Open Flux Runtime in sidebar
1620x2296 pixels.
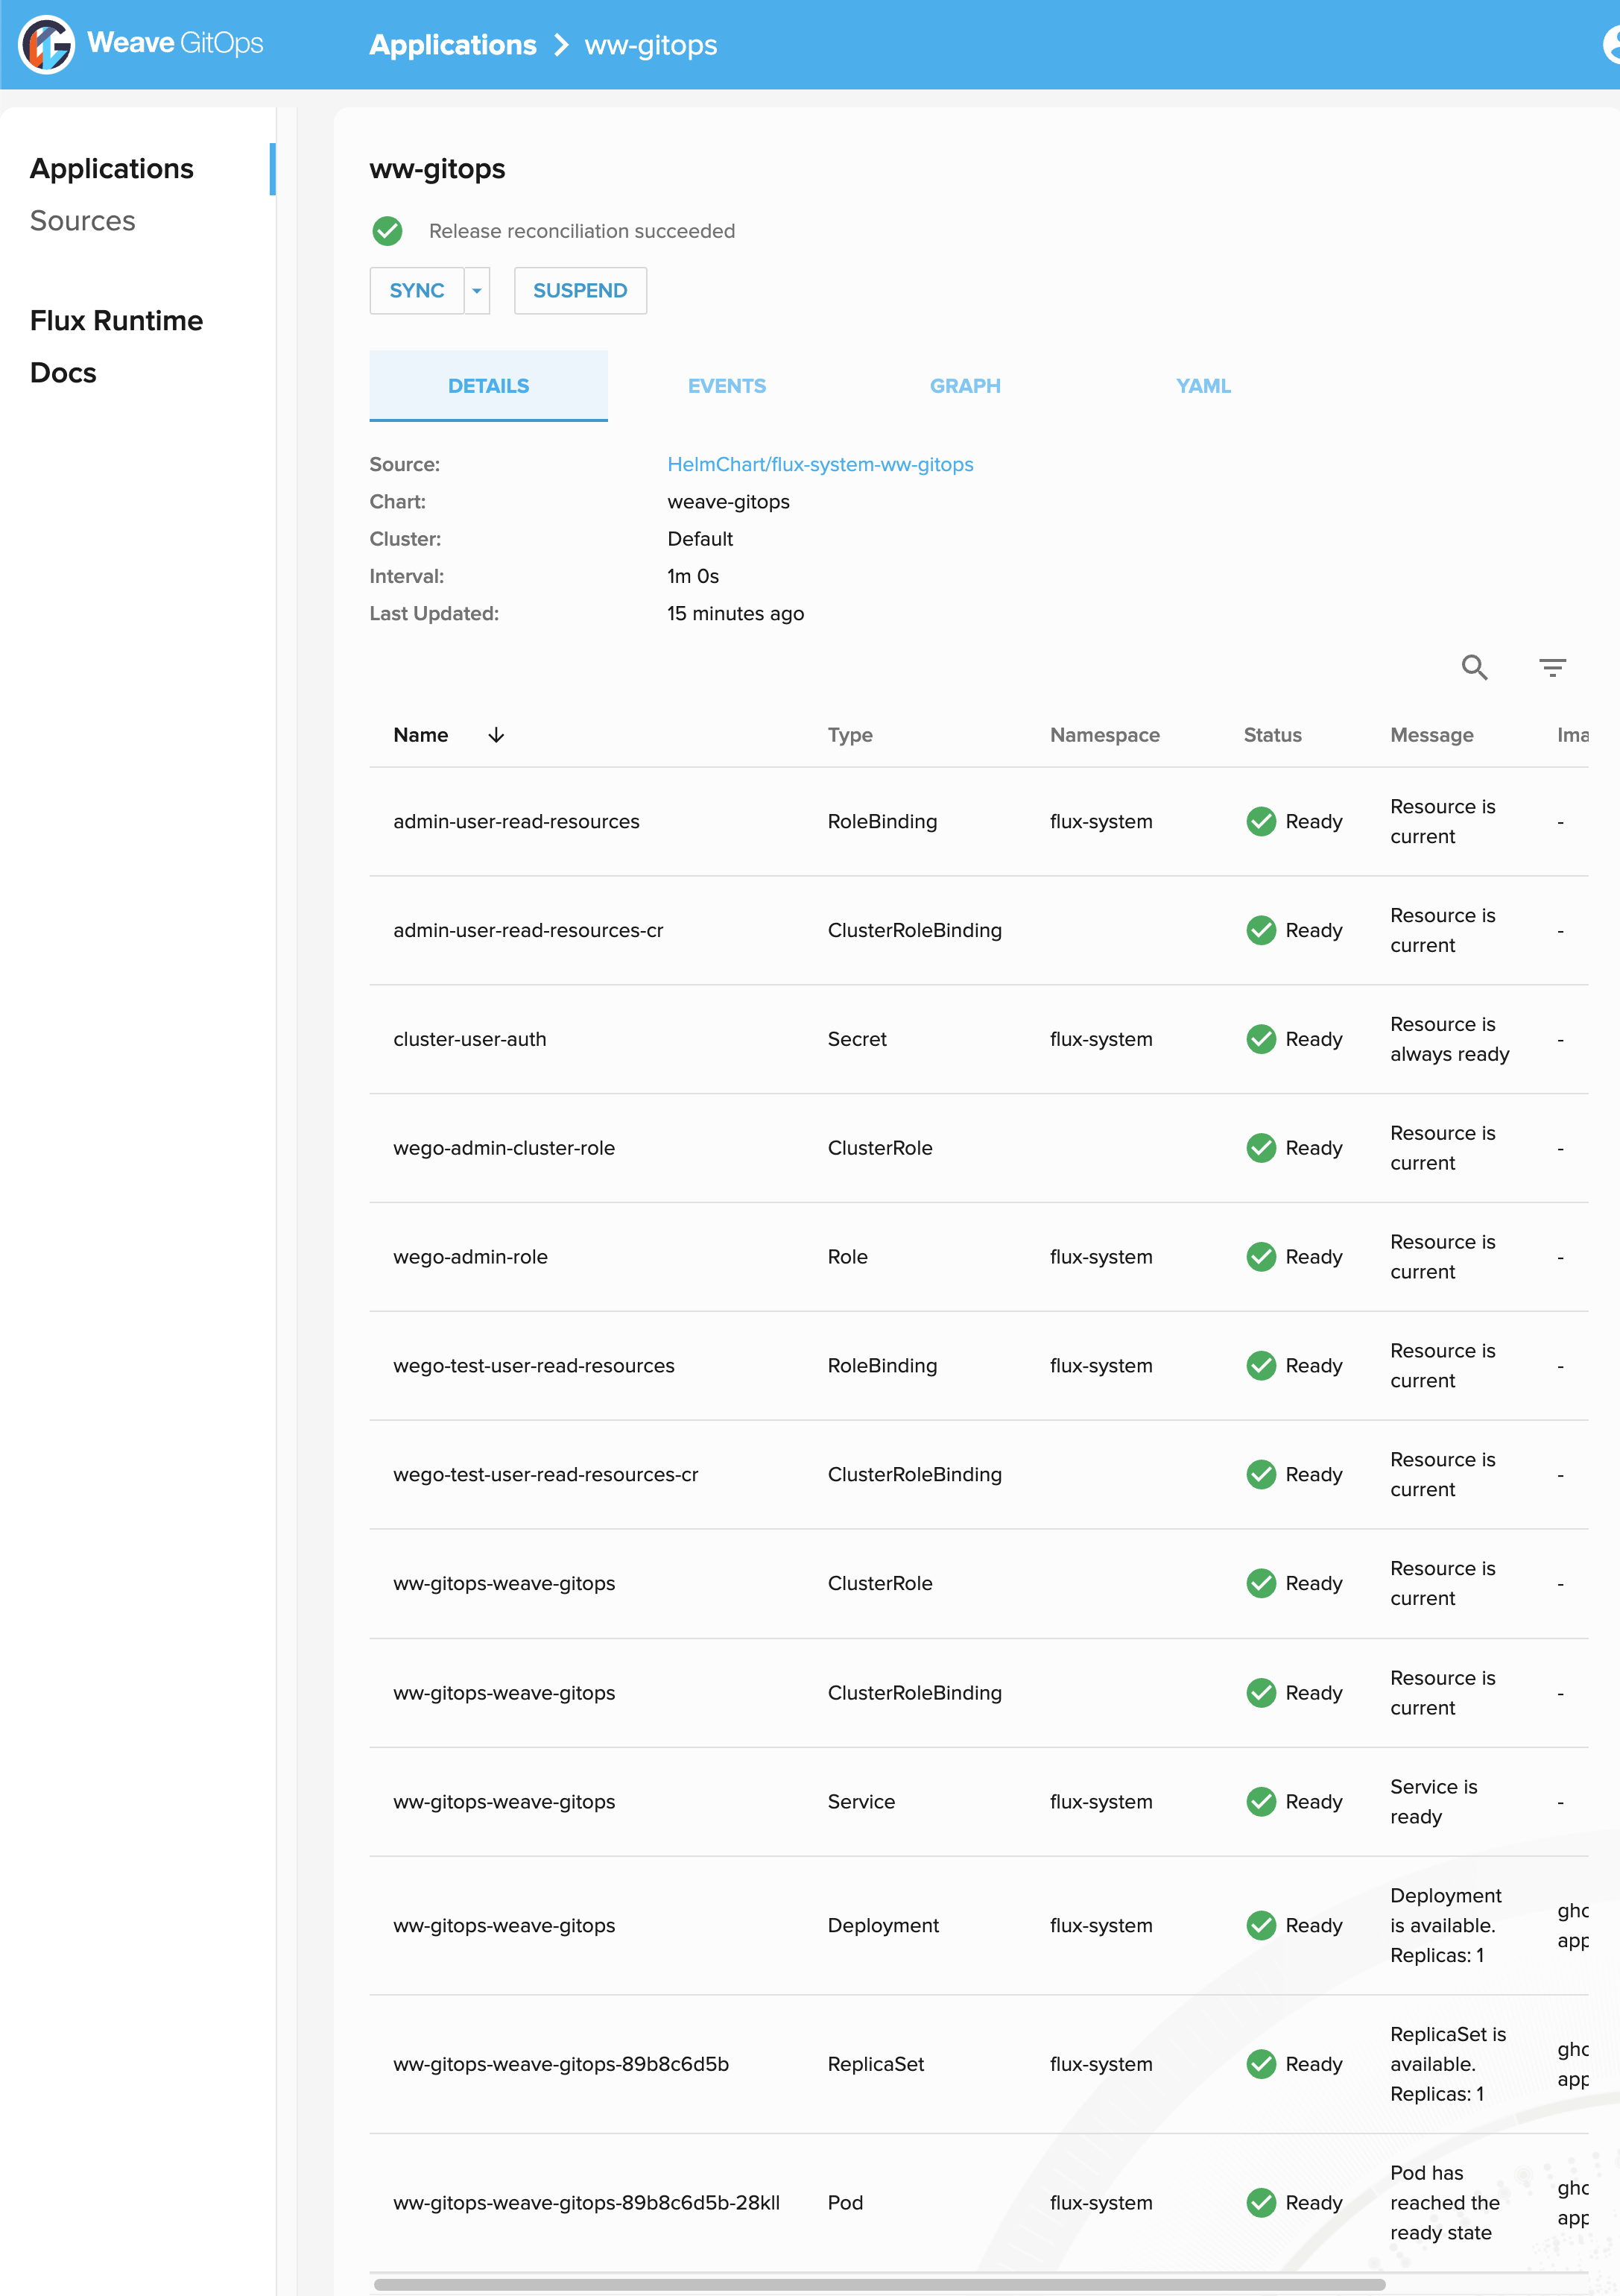(x=116, y=321)
